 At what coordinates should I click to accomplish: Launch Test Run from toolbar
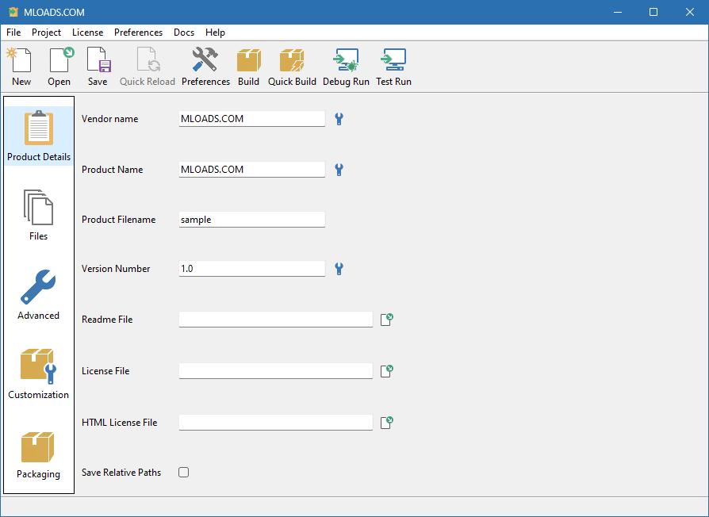pos(394,67)
